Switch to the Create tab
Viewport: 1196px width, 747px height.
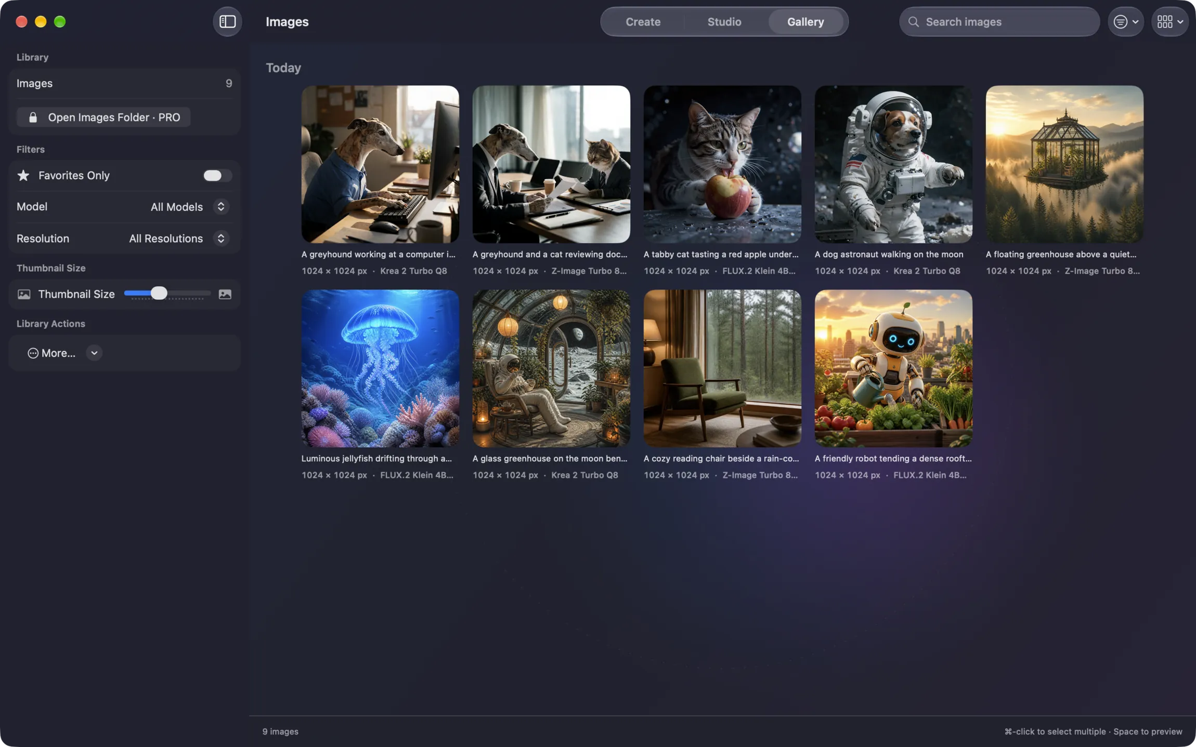click(x=643, y=22)
